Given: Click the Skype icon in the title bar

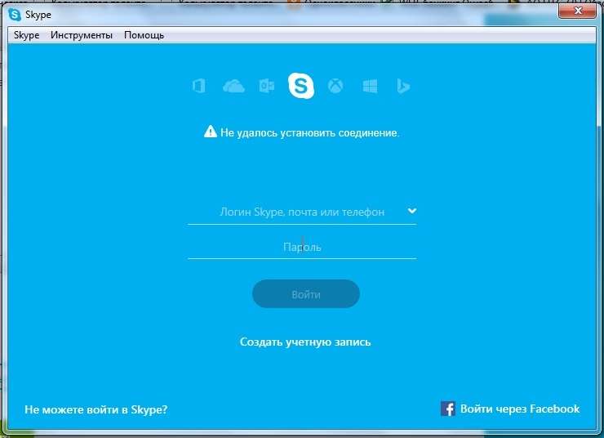Looking at the screenshot, I should pyautogui.click(x=15, y=15).
